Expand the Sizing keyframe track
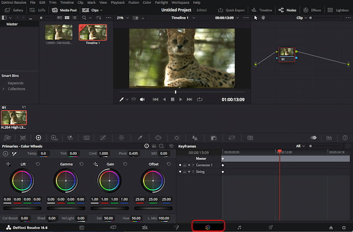Viewport: 353px width, 232px height. (x=193, y=171)
